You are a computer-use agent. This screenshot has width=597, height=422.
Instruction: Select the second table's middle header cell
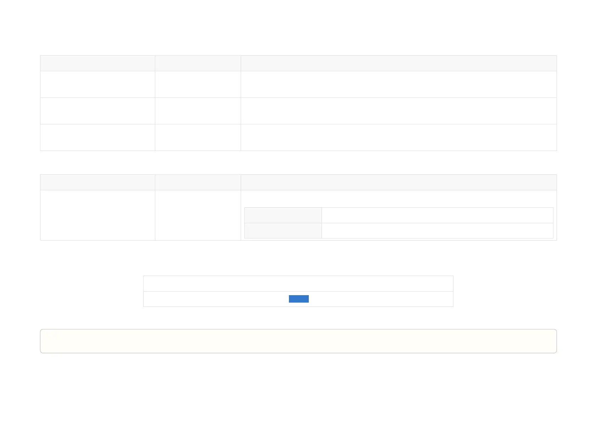(x=198, y=182)
